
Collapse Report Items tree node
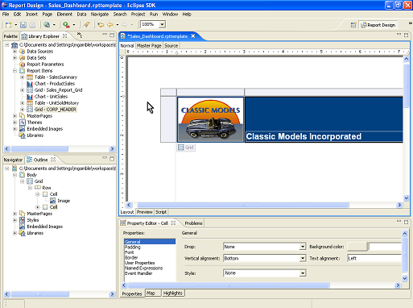click(14, 70)
